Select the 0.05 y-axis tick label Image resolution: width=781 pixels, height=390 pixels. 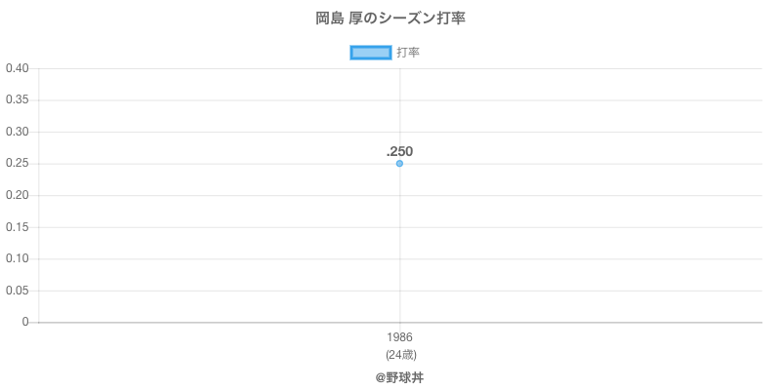coord(17,291)
